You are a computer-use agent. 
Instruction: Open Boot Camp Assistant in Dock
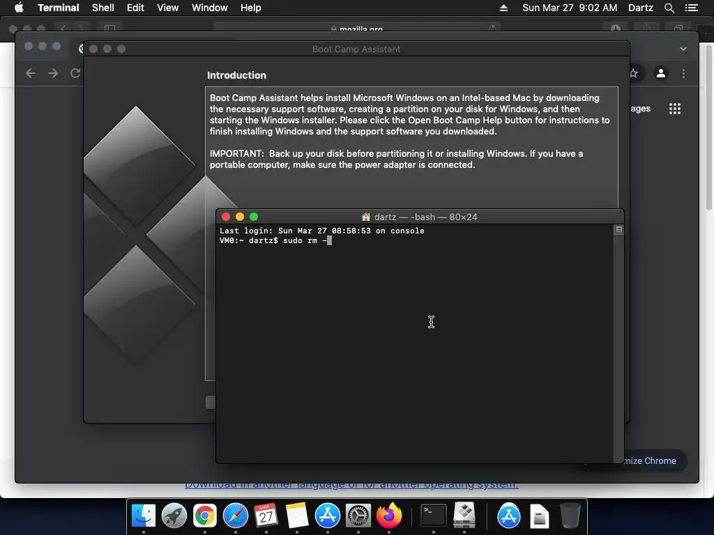pos(464,516)
